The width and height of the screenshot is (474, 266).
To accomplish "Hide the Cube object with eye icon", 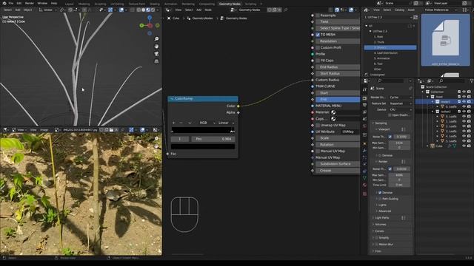I will click(464, 146).
